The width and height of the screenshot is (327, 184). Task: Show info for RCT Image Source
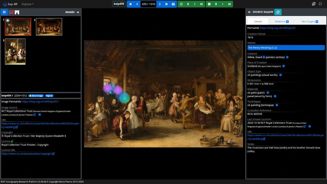[x=40, y=115]
